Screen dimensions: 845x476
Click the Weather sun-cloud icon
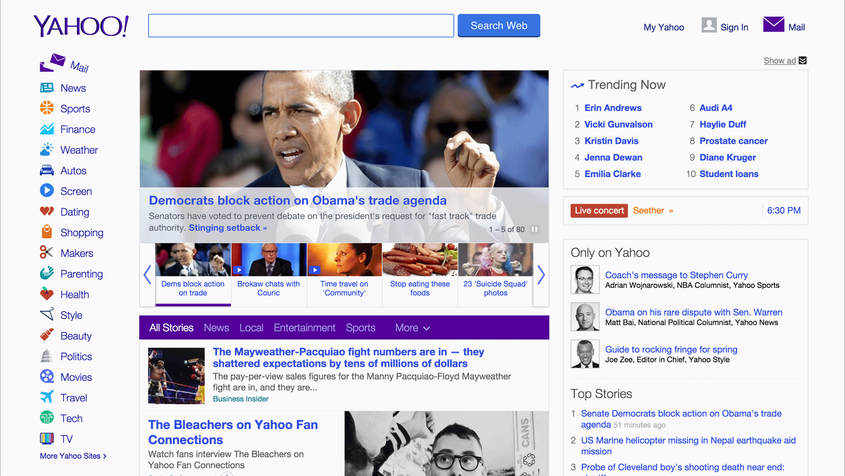coord(47,149)
